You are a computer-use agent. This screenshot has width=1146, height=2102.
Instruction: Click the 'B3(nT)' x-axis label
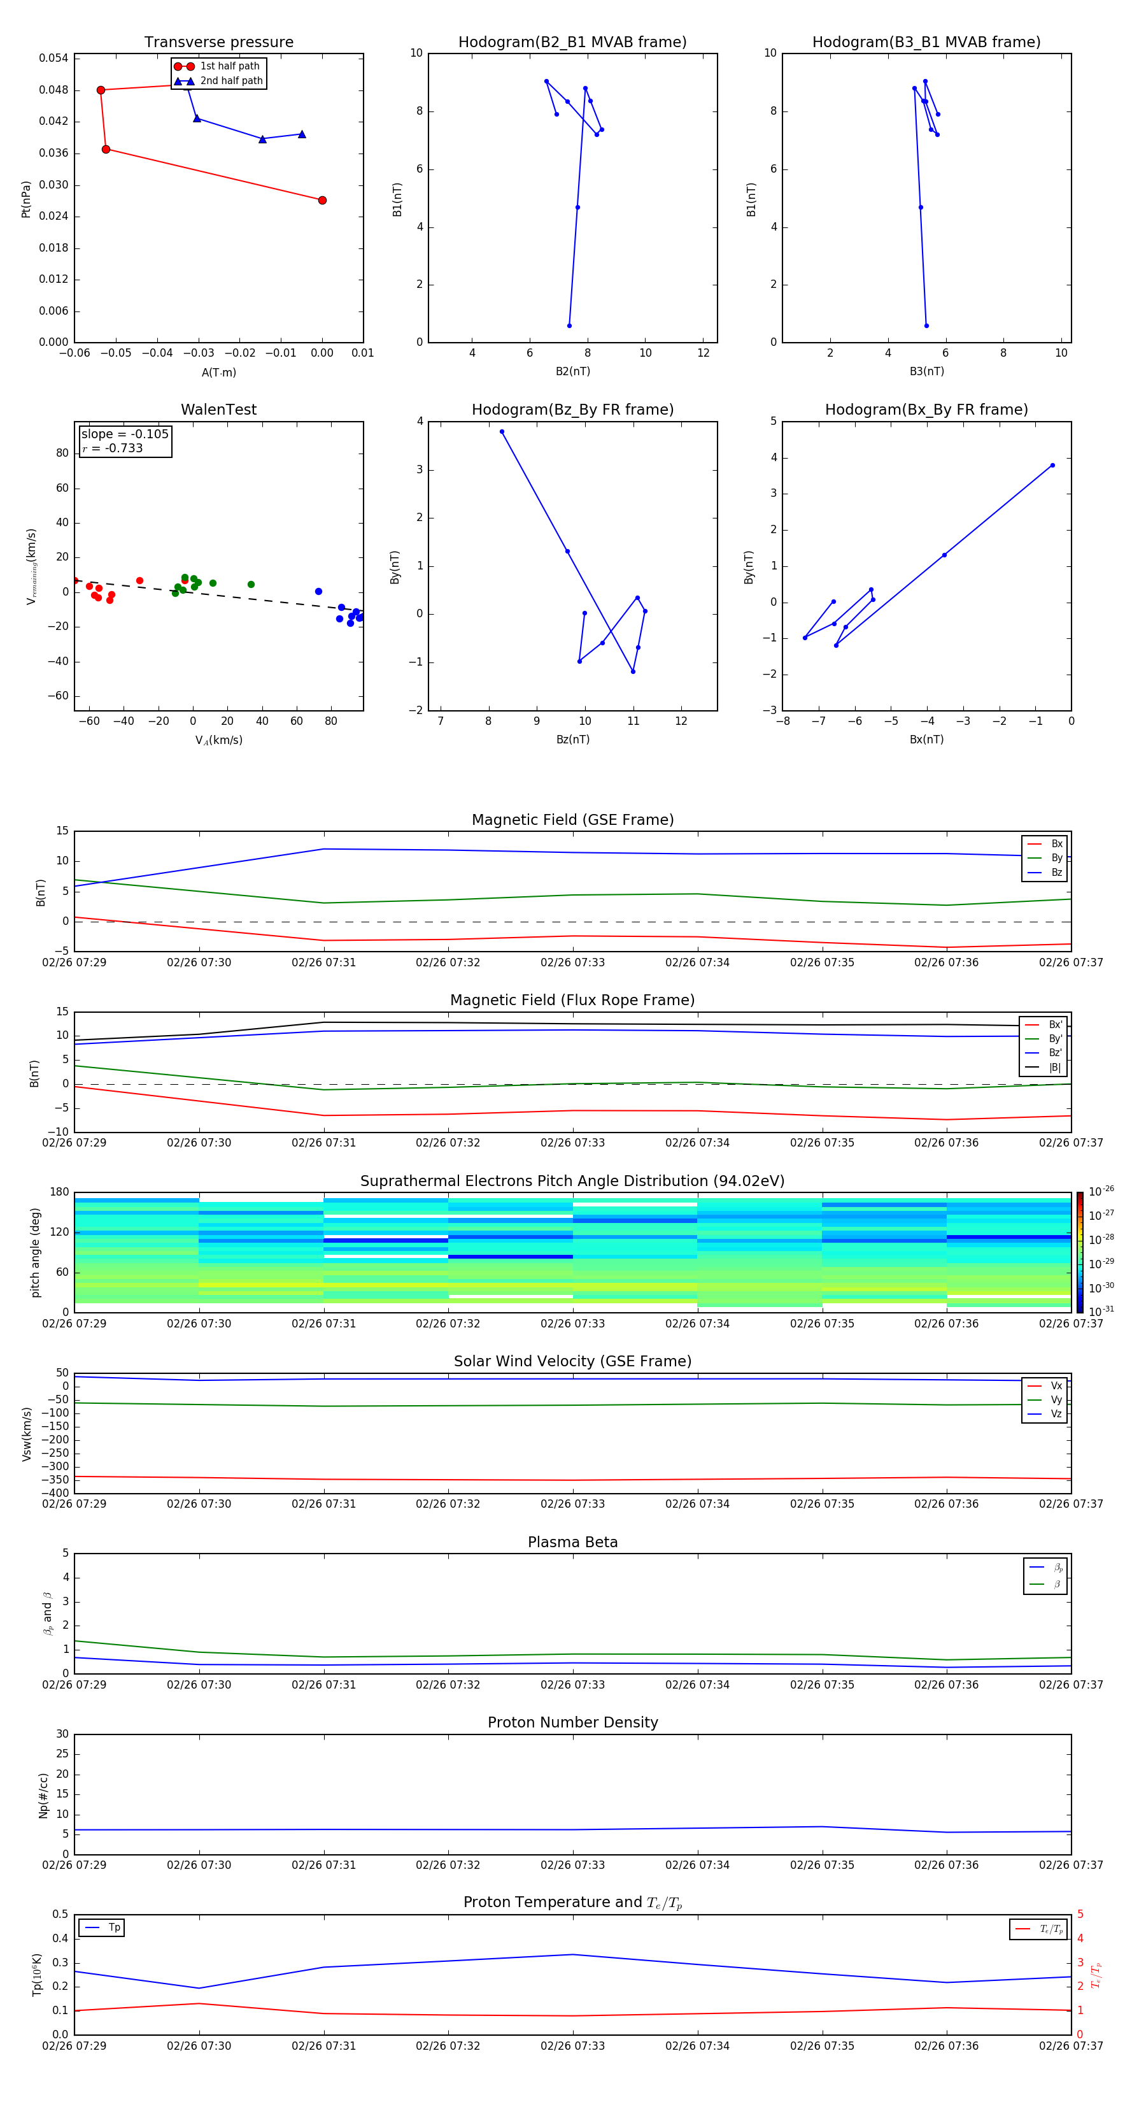926,371
